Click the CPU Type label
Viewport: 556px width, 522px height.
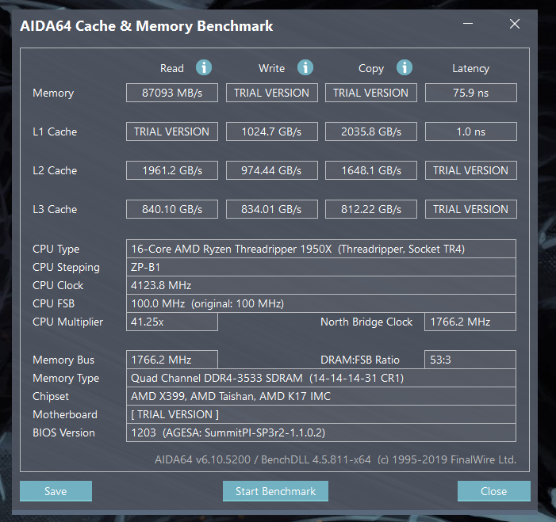tap(56, 249)
